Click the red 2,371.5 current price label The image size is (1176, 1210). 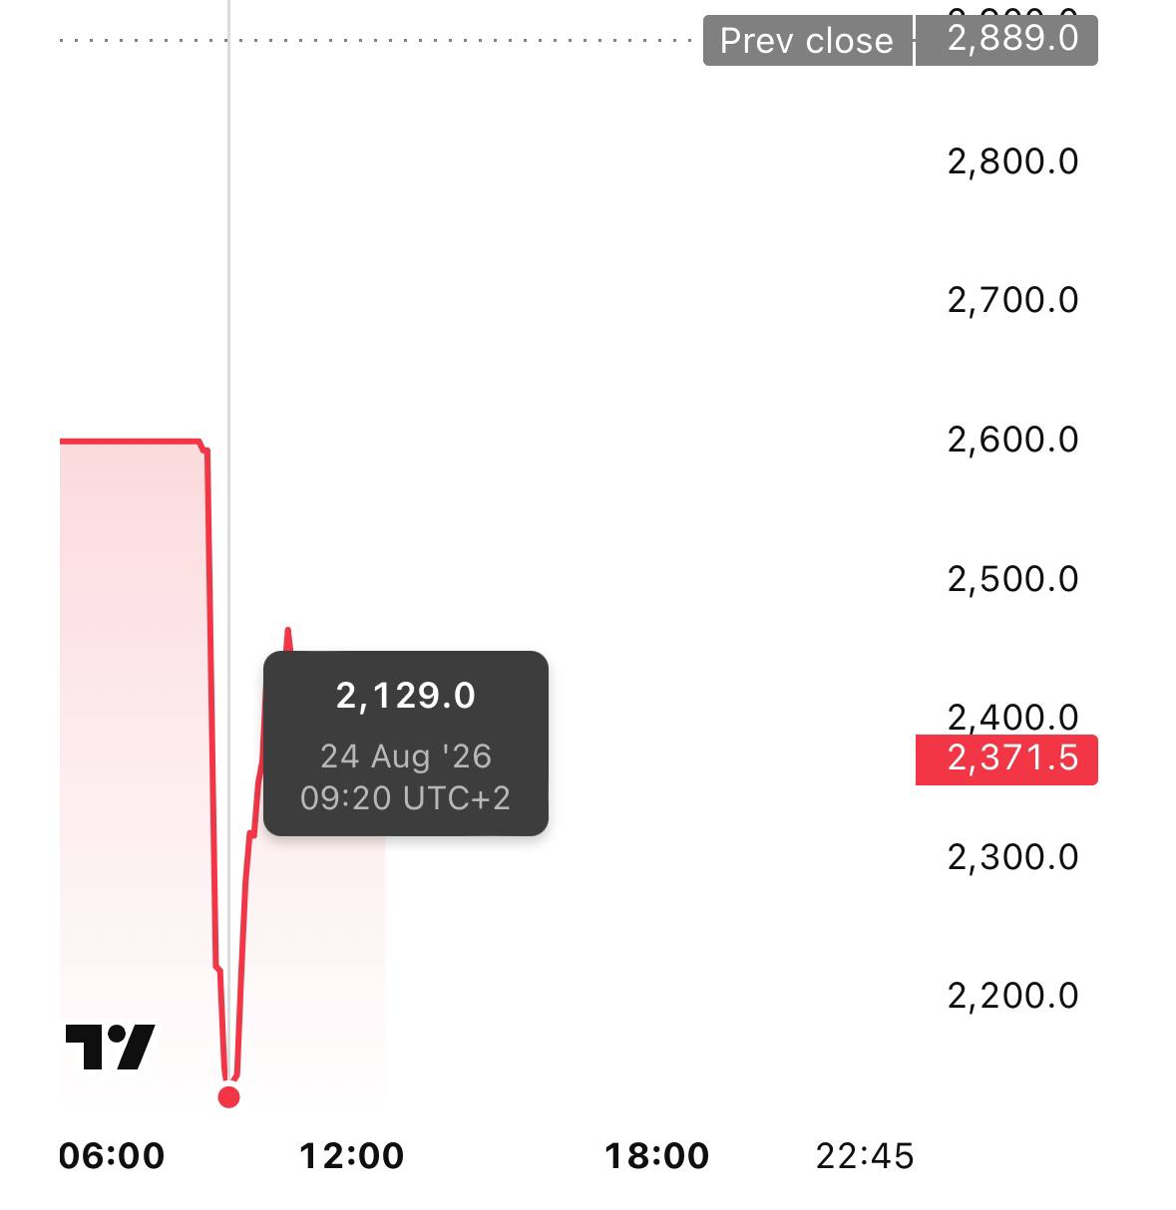(1006, 759)
